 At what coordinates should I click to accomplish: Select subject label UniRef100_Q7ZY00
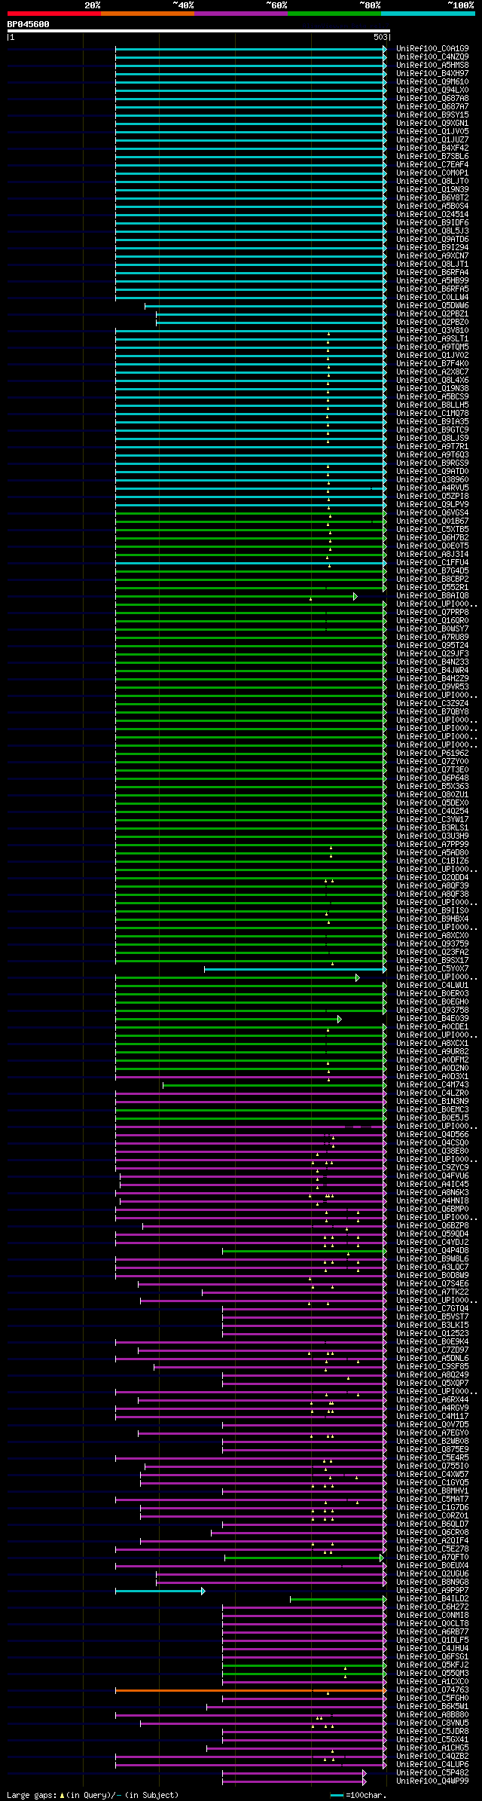tap(432, 761)
